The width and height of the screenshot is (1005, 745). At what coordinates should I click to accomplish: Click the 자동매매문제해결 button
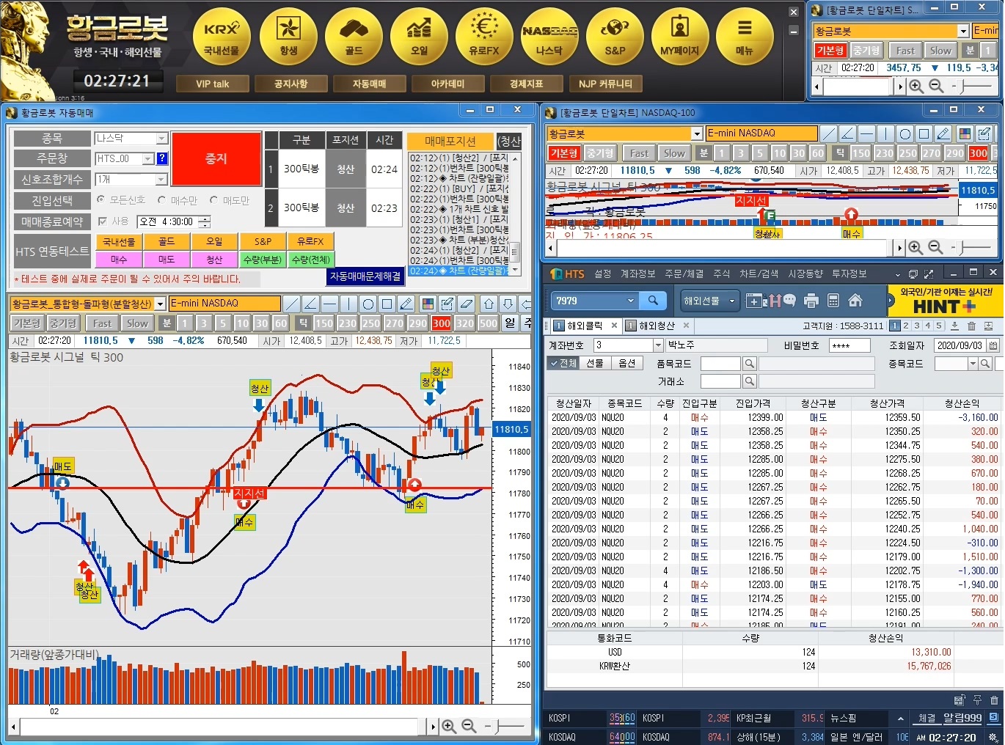click(x=365, y=276)
